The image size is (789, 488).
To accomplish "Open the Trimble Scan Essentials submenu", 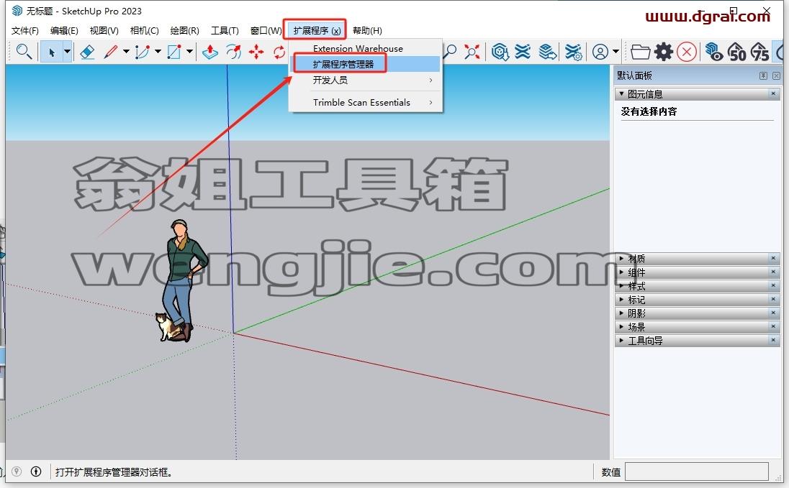I will 365,102.
